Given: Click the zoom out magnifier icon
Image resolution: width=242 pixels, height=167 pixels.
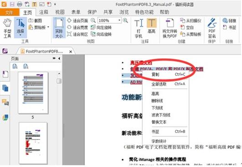Looking at the screenshot, I should tap(93, 20).
